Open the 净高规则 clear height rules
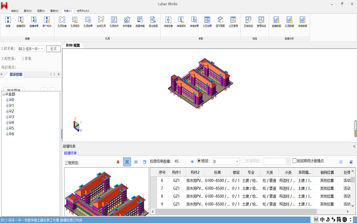The width and height of the screenshot is (357, 223). click(x=181, y=21)
